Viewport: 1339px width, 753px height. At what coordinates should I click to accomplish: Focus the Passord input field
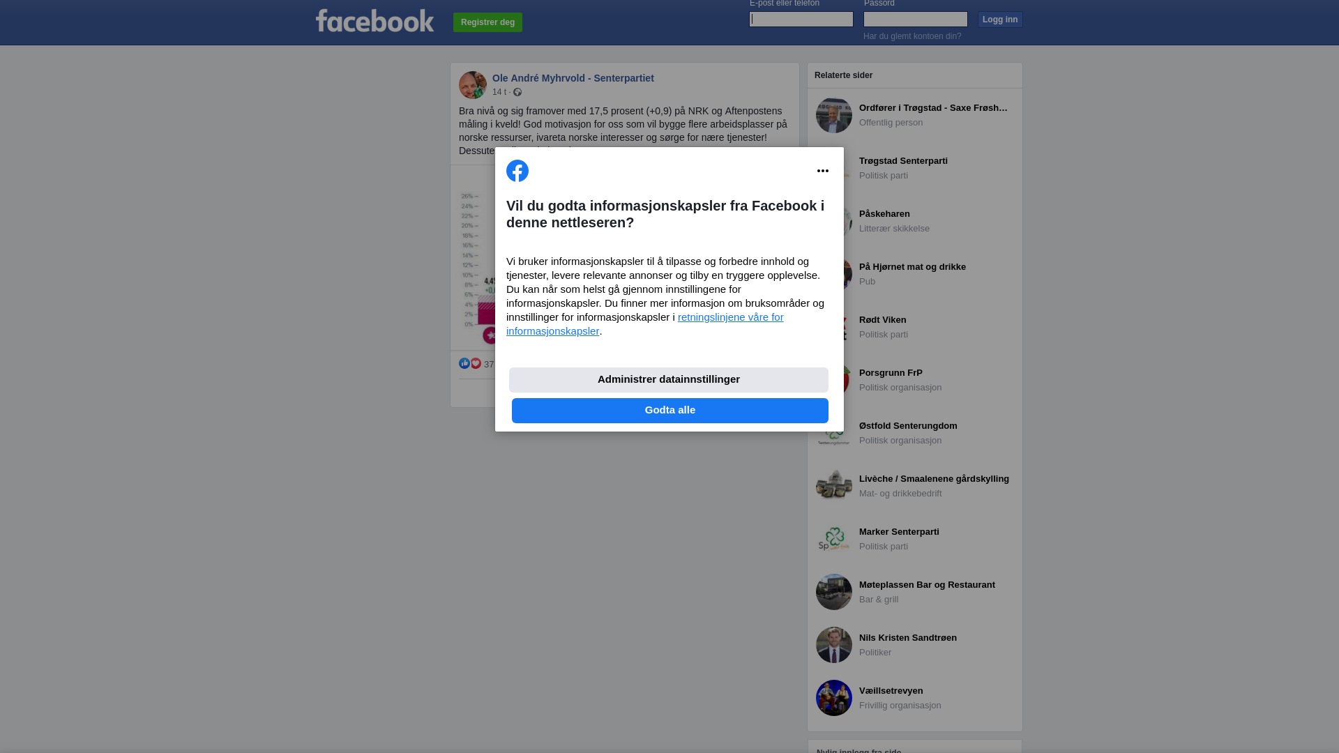tap(916, 19)
